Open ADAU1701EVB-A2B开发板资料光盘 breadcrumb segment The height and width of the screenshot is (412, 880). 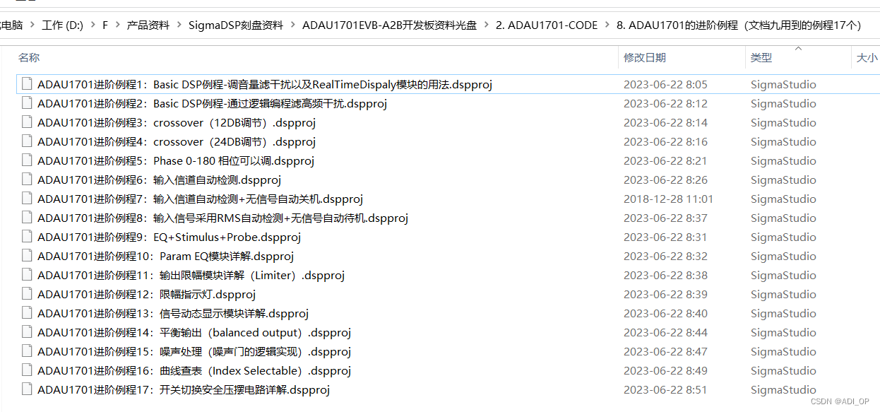(389, 25)
